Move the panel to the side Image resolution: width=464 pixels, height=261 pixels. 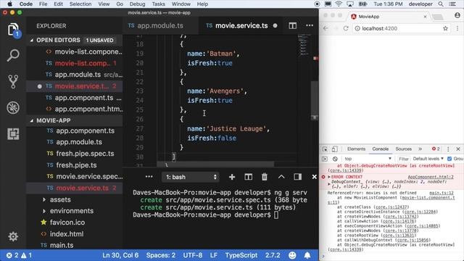coord(297,177)
